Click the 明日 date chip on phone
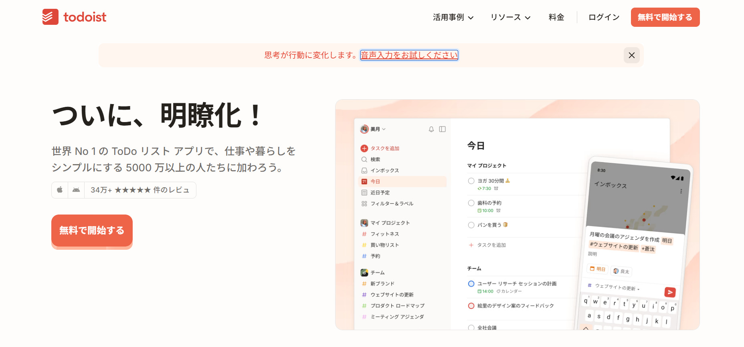Viewport: 744px width, 347px height. pos(598,269)
